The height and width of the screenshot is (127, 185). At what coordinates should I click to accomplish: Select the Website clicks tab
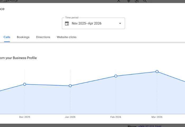[x=67, y=37]
